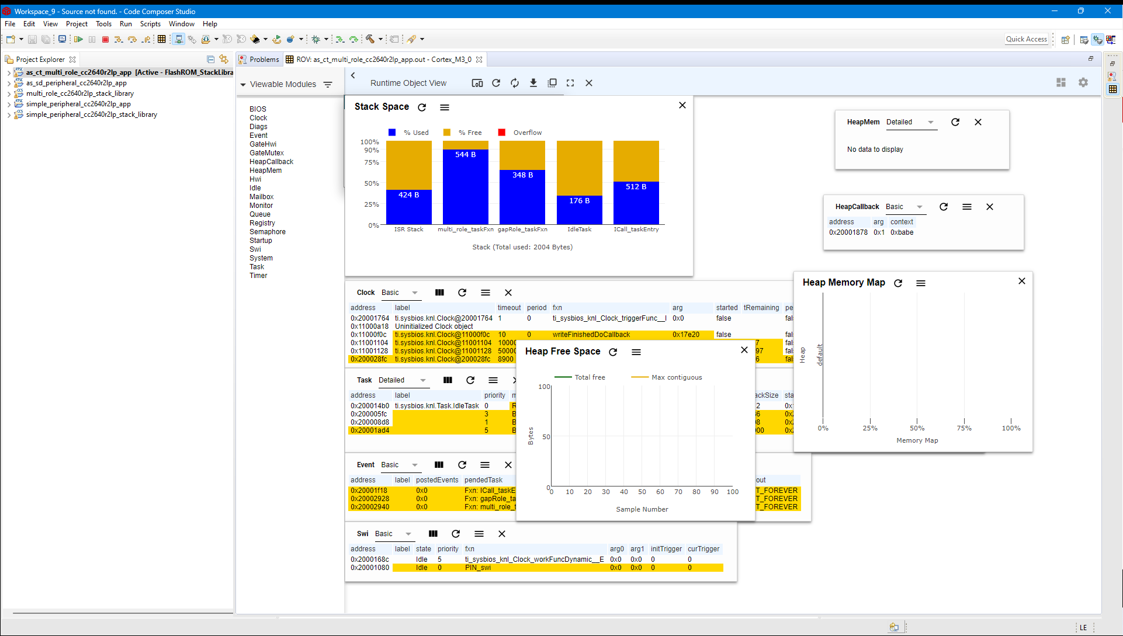Select the Semaphore module
This screenshot has width=1123, height=636.
pos(268,232)
